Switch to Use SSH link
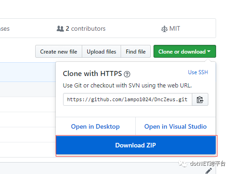 pyautogui.click(x=198, y=72)
